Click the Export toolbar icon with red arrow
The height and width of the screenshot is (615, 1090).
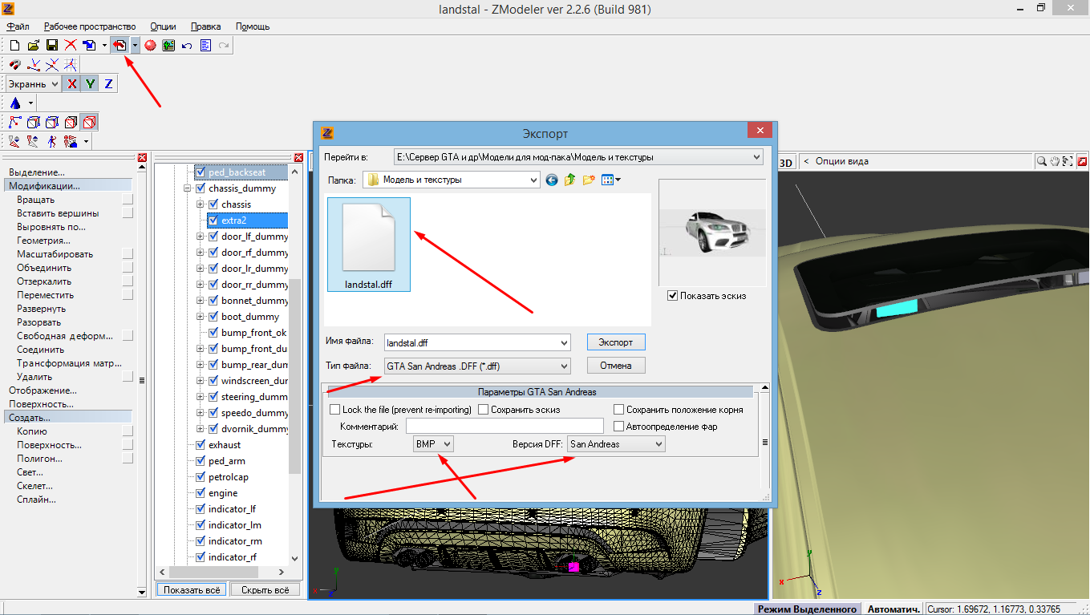pos(119,46)
